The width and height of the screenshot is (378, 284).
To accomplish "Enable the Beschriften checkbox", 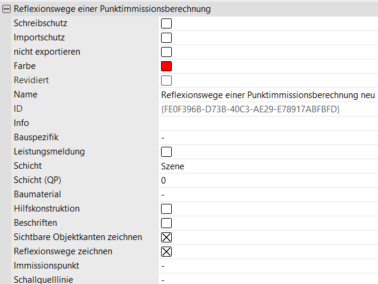I will click(166, 223).
